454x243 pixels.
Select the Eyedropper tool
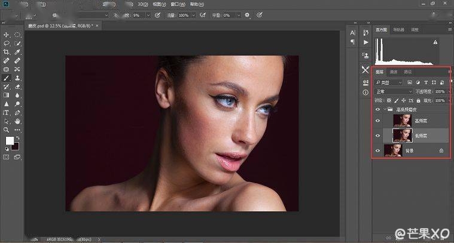click(17, 52)
